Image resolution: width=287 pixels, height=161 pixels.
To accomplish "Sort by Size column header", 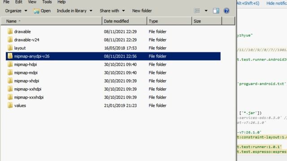I will click(207, 21).
